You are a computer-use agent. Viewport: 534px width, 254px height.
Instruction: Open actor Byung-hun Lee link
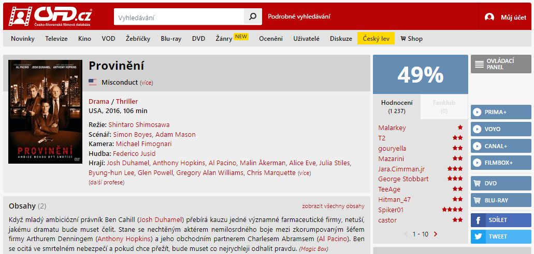[x=111, y=173]
